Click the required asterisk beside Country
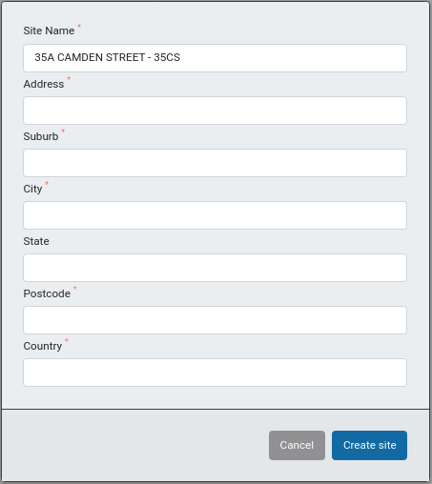Screen dimensions: 432x484 pos(67,340)
